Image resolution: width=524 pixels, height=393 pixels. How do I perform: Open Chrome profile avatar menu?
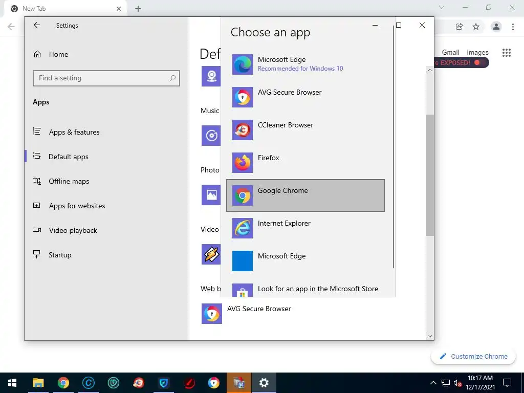pyautogui.click(x=496, y=27)
